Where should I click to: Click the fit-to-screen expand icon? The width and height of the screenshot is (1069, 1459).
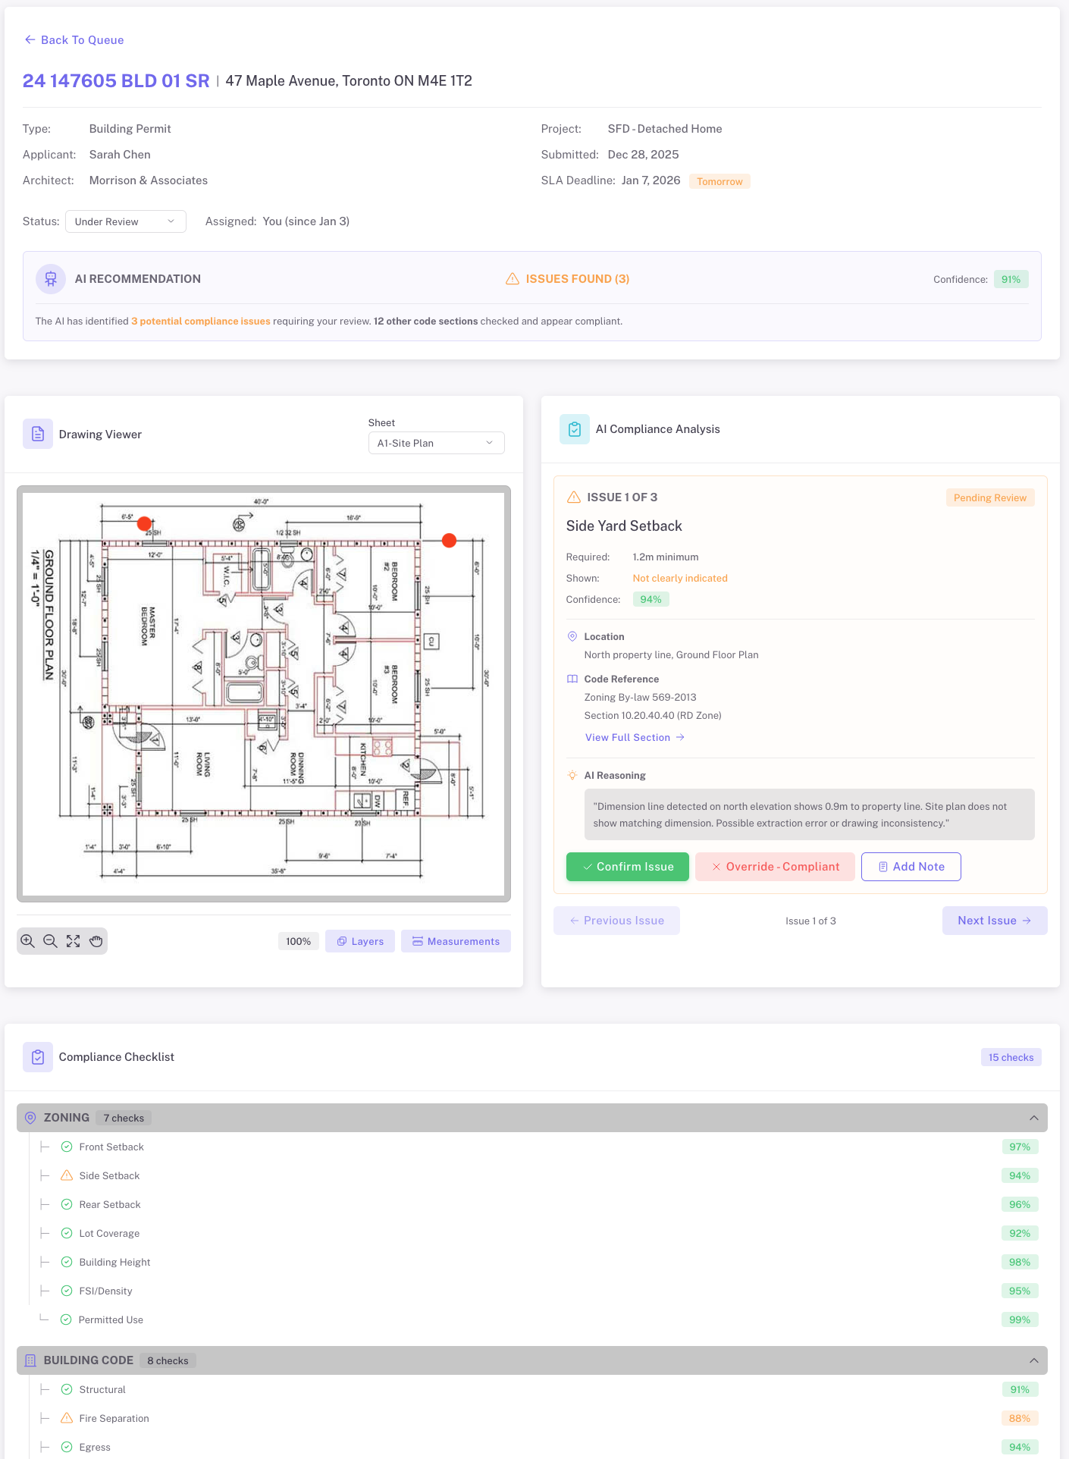coord(74,941)
